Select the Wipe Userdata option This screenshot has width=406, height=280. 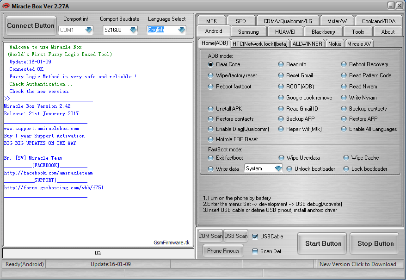click(281, 158)
